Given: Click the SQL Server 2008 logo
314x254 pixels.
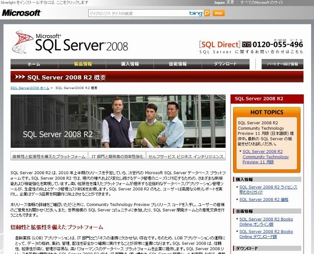Looking at the screenshot, I should (70, 42).
